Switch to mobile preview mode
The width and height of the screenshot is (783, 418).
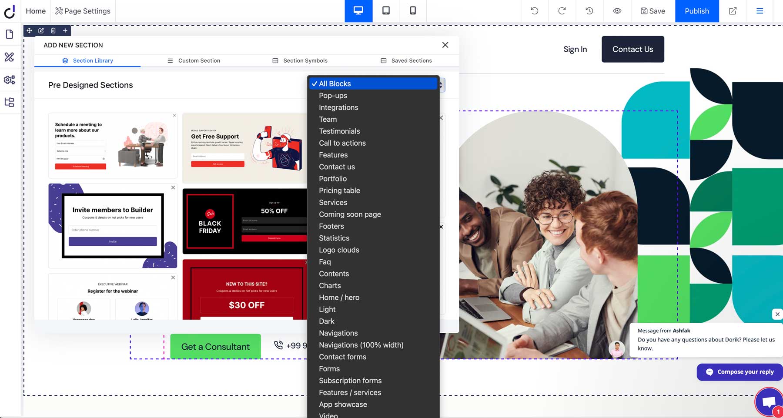click(x=413, y=11)
